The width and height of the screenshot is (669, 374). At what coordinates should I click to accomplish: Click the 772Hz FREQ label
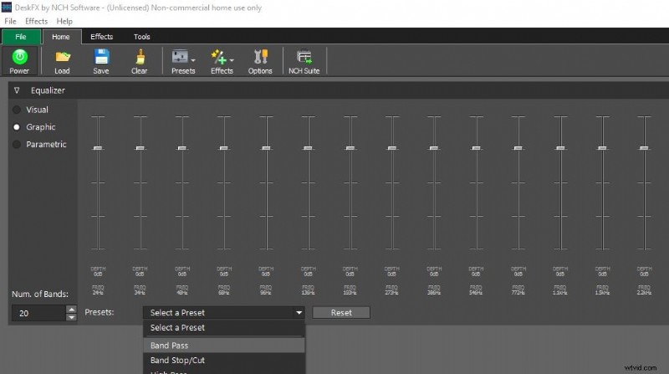(x=518, y=290)
